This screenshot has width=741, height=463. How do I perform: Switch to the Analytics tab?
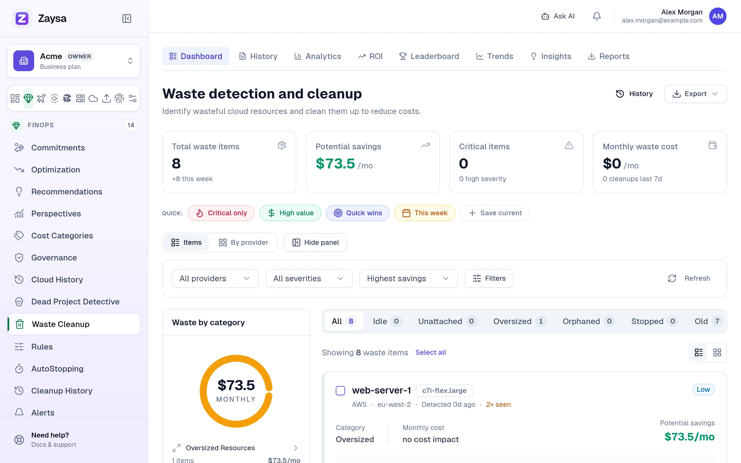click(x=318, y=56)
